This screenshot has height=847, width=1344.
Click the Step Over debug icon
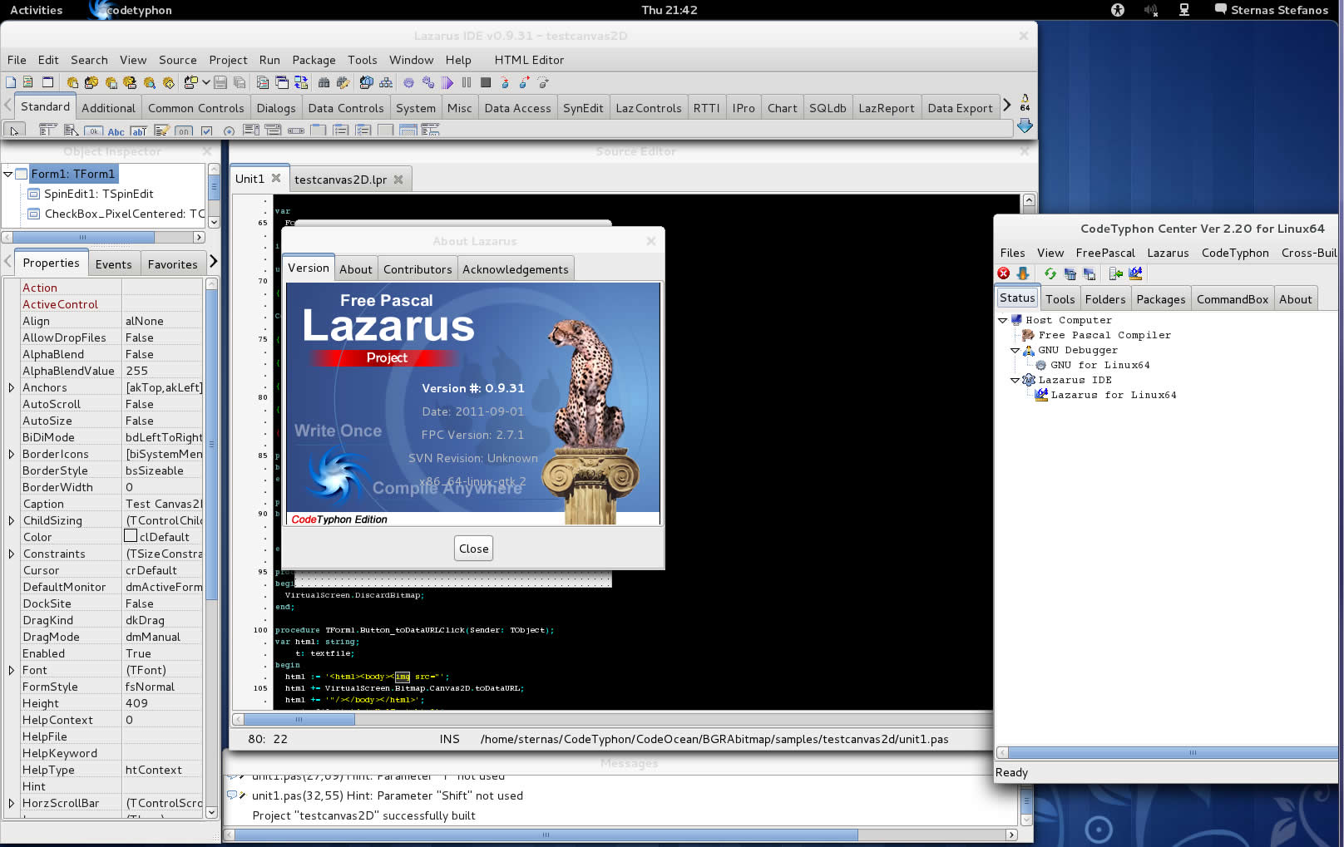[x=524, y=82]
